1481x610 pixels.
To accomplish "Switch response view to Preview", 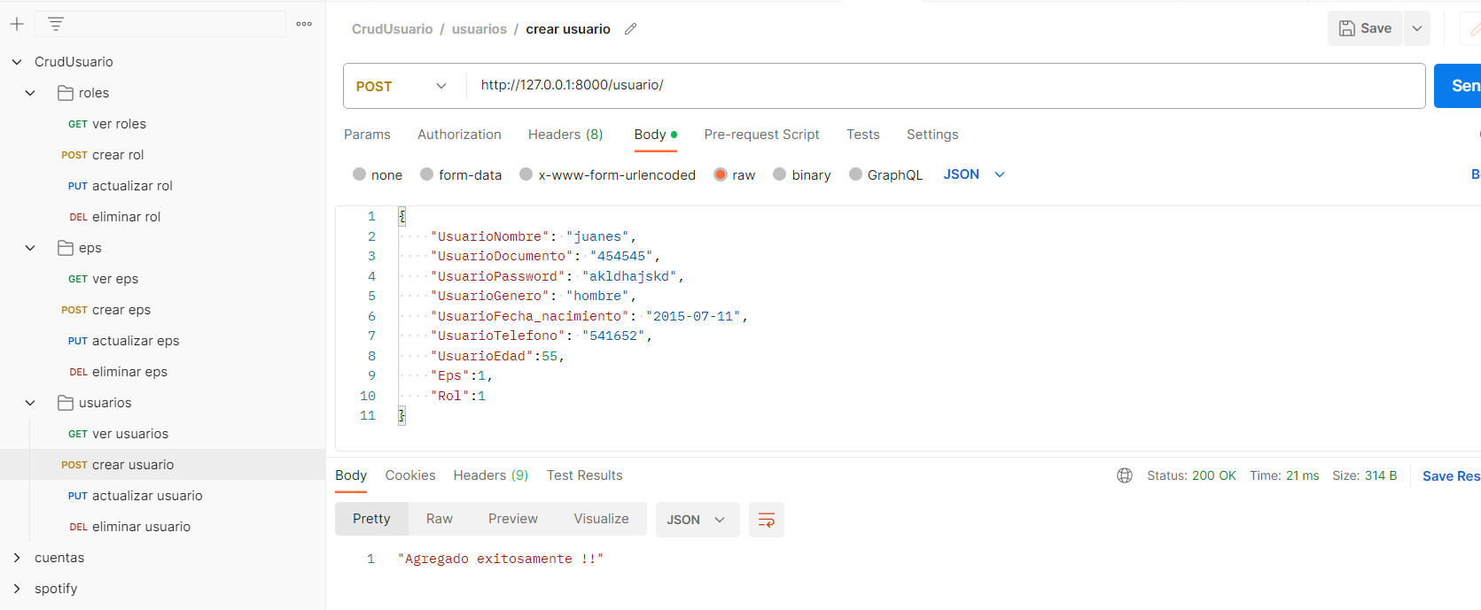I will tap(513, 519).
